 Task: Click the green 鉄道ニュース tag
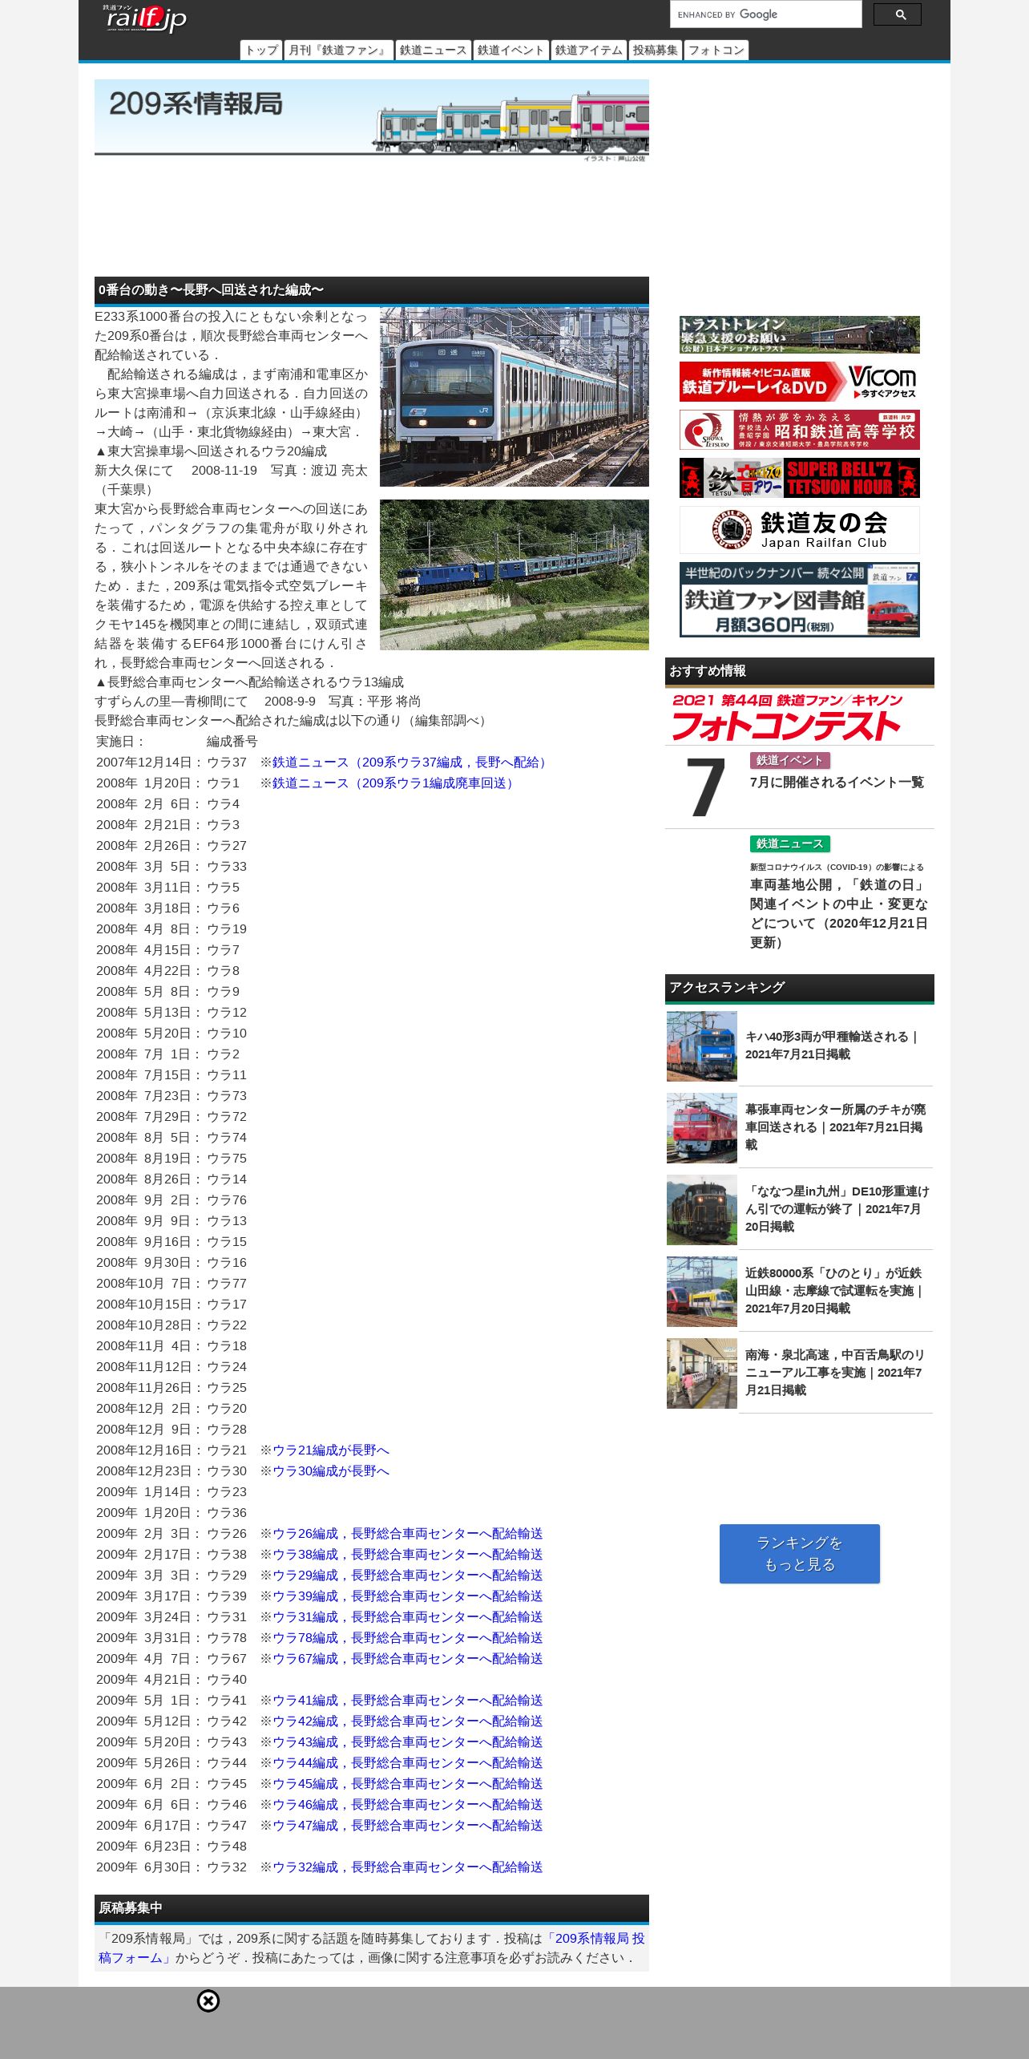coord(789,843)
